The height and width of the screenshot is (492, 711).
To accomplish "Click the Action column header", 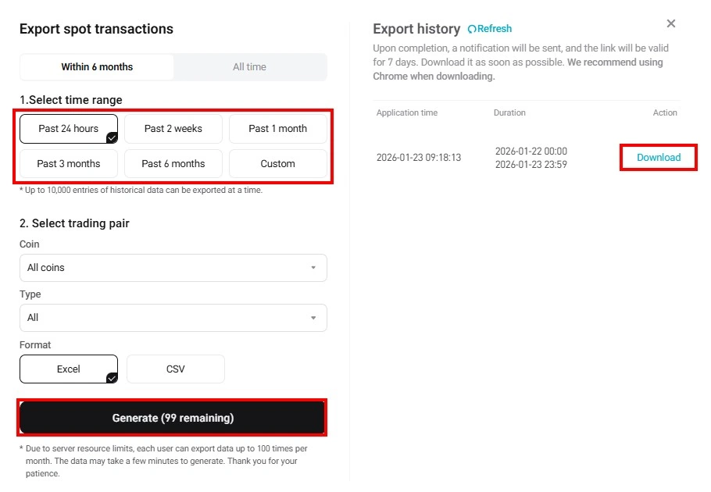I will pos(665,112).
